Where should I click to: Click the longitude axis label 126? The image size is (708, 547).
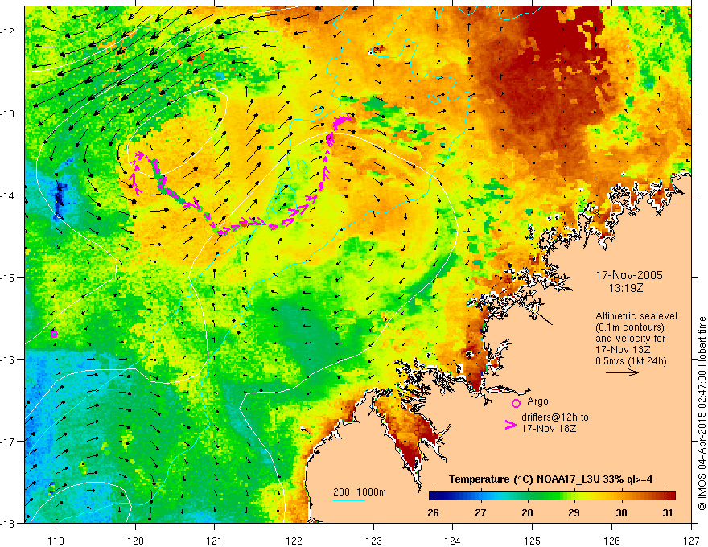click(611, 541)
